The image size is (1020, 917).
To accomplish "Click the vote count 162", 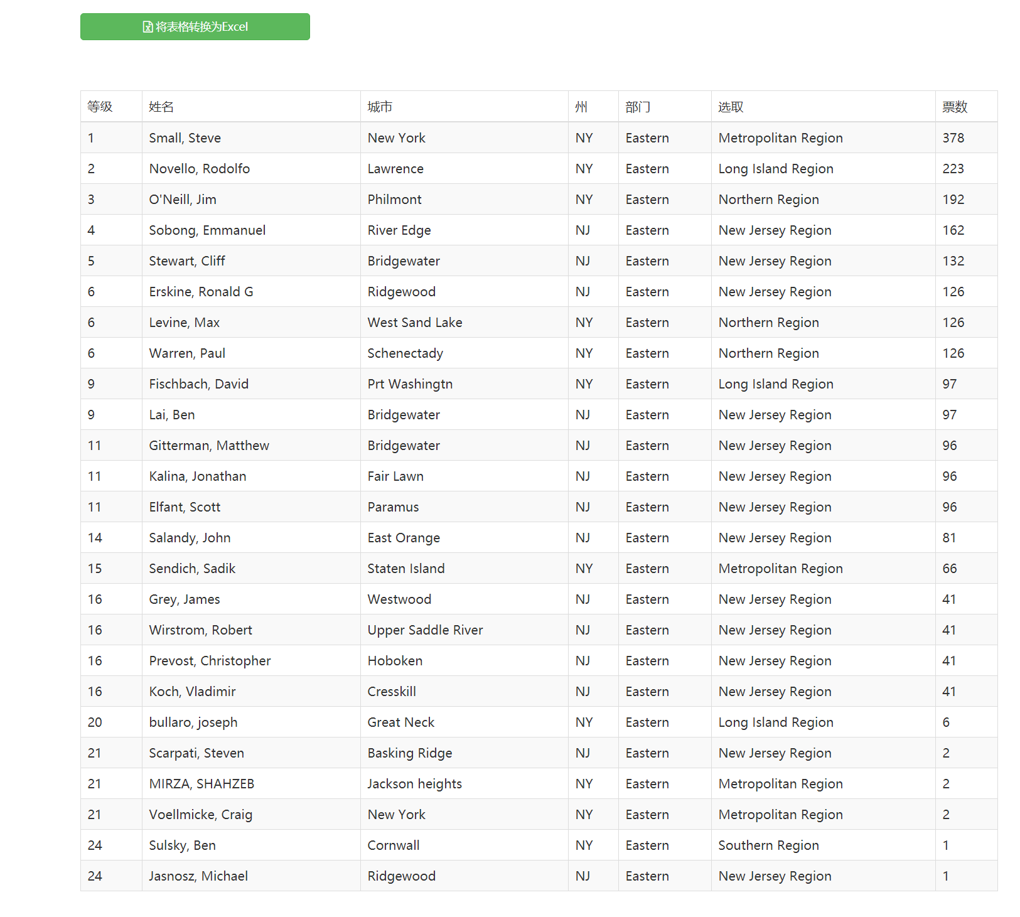I will tap(953, 230).
